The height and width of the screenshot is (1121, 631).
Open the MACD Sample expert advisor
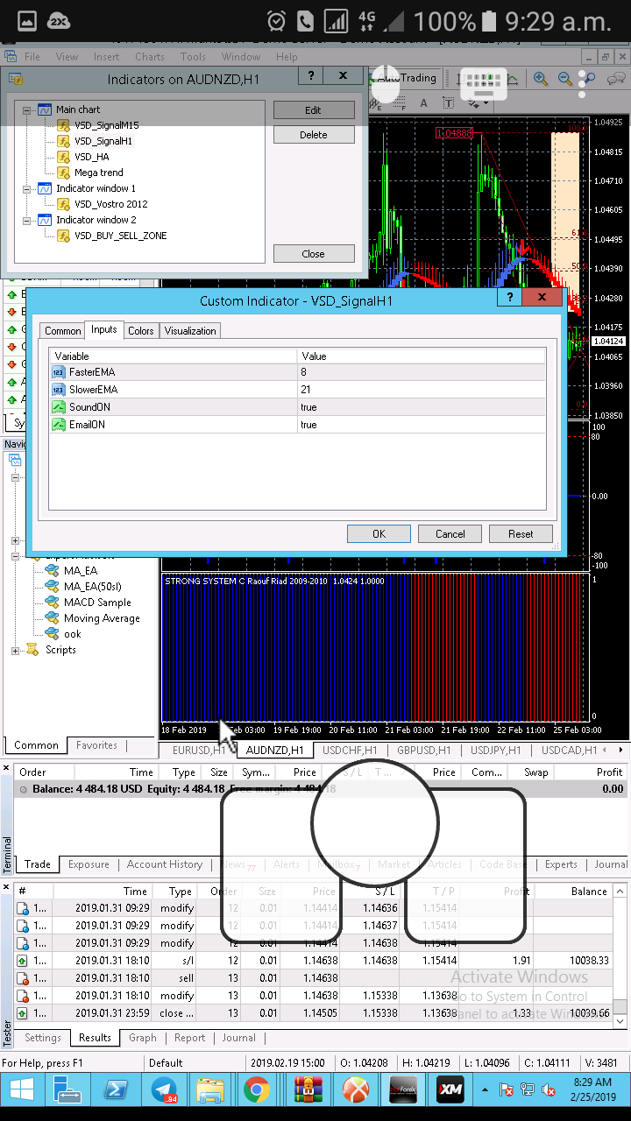[x=96, y=603]
